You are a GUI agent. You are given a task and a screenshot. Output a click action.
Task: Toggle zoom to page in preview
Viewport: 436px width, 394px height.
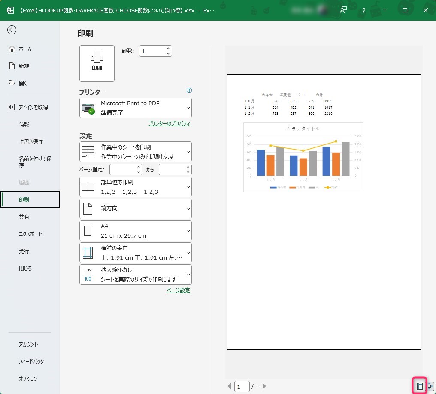[x=430, y=386]
